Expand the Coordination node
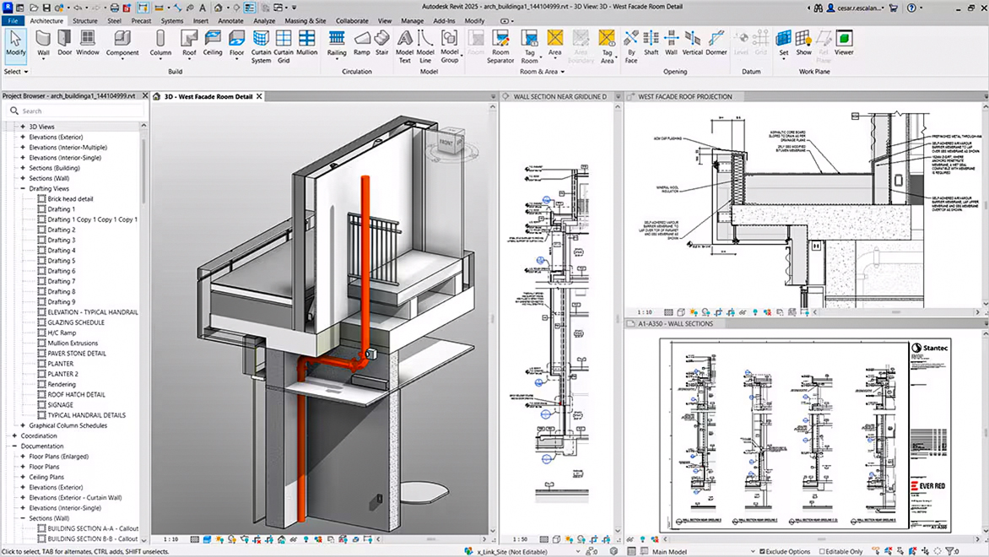This screenshot has width=989, height=557. pos(14,435)
